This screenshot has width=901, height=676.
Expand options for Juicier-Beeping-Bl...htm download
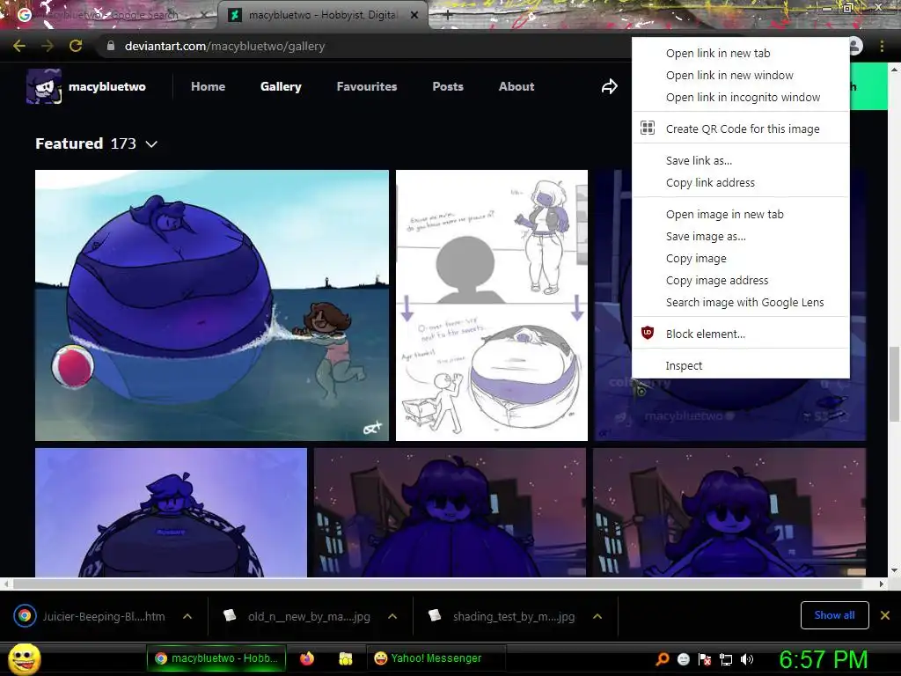point(187,616)
